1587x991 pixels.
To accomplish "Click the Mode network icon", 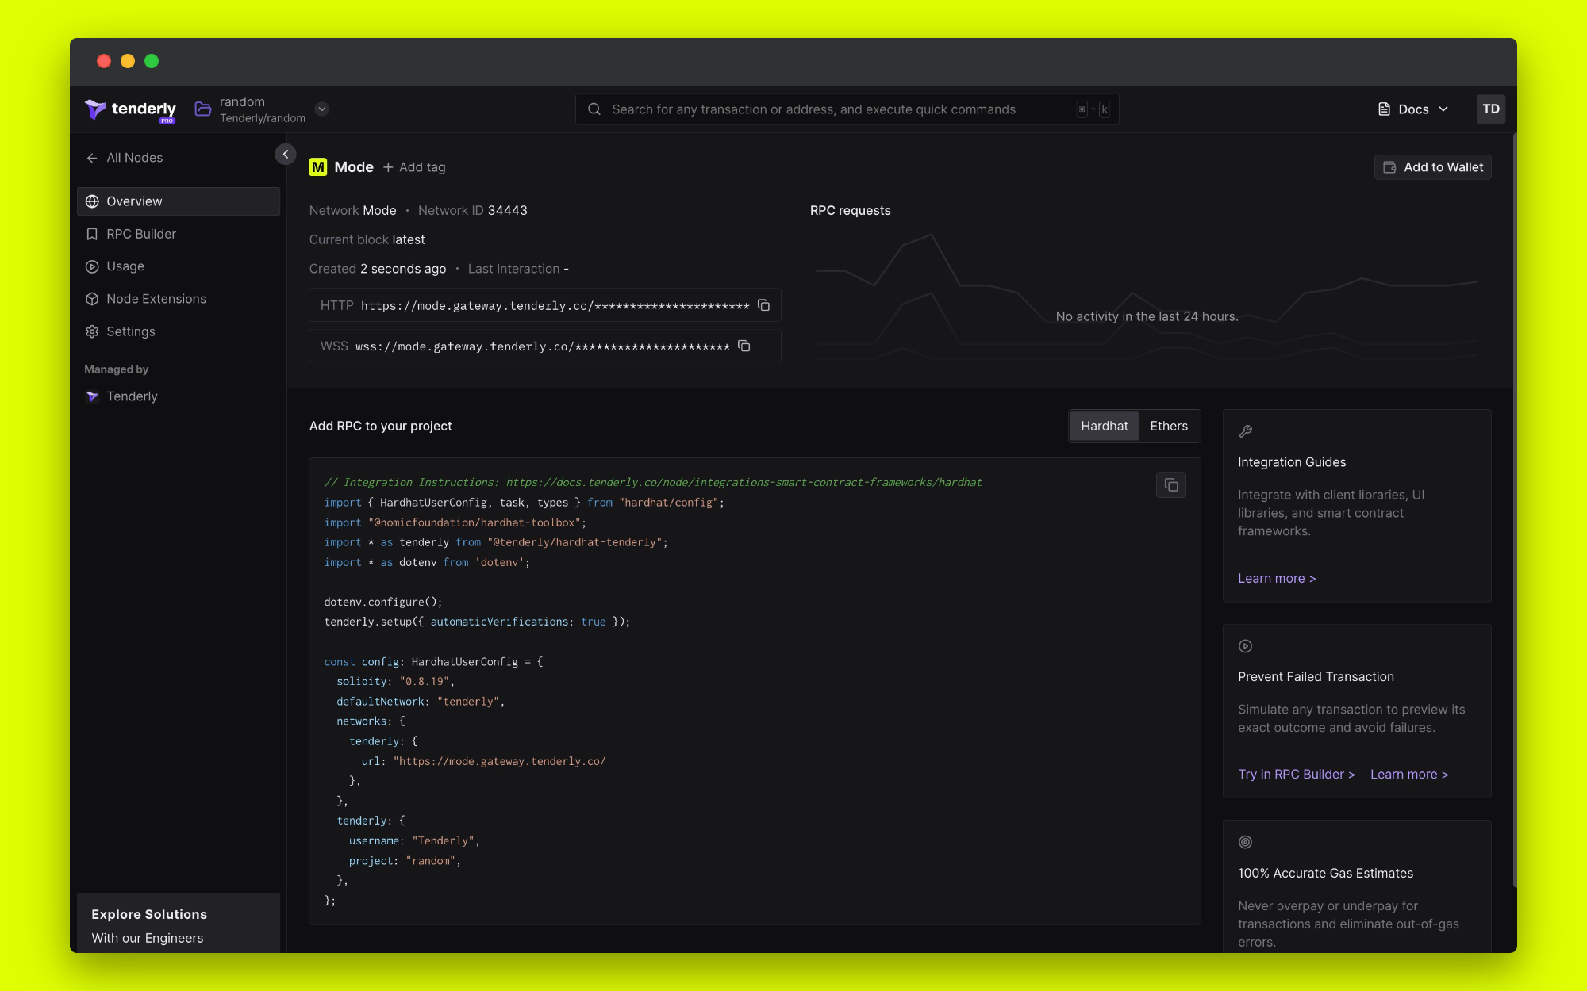I will click(x=318, y=167).
